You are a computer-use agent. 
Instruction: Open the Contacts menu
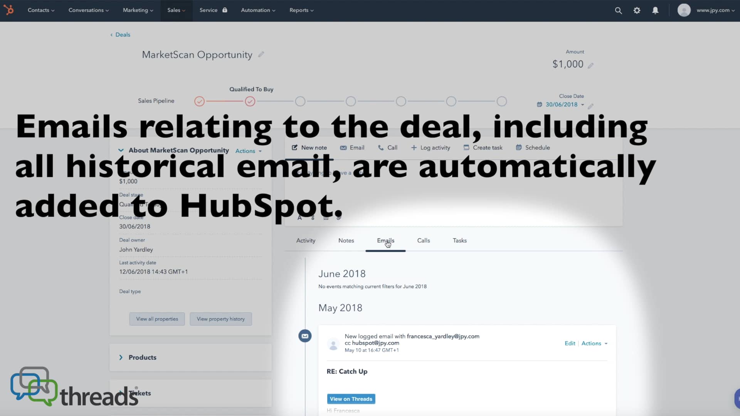point(41,10)
